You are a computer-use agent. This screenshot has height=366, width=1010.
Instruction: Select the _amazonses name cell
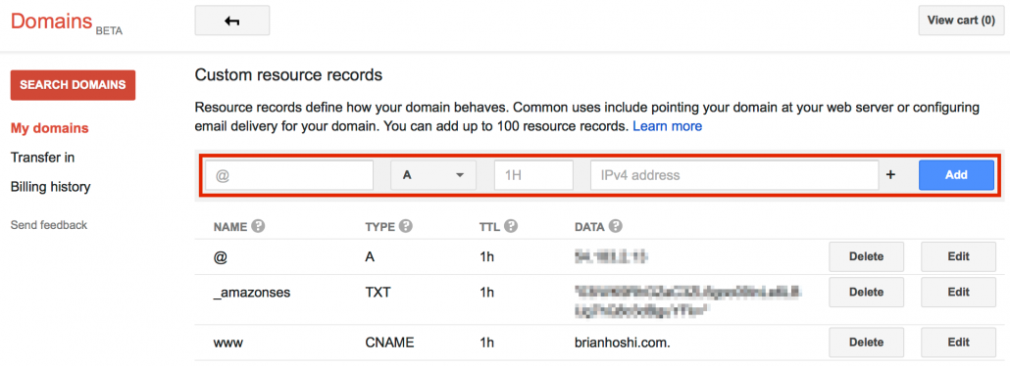252,292
